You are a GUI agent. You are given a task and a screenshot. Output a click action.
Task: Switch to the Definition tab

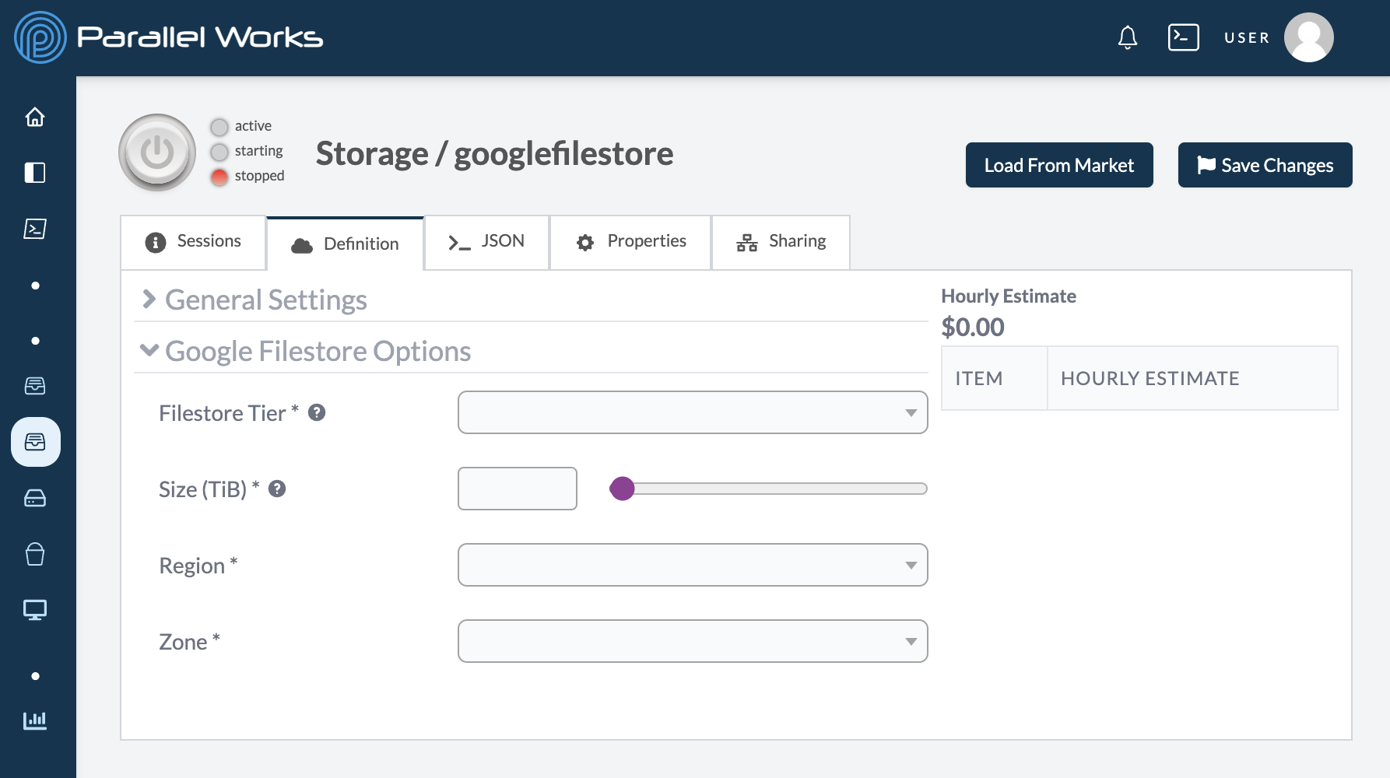click(345, 244)
